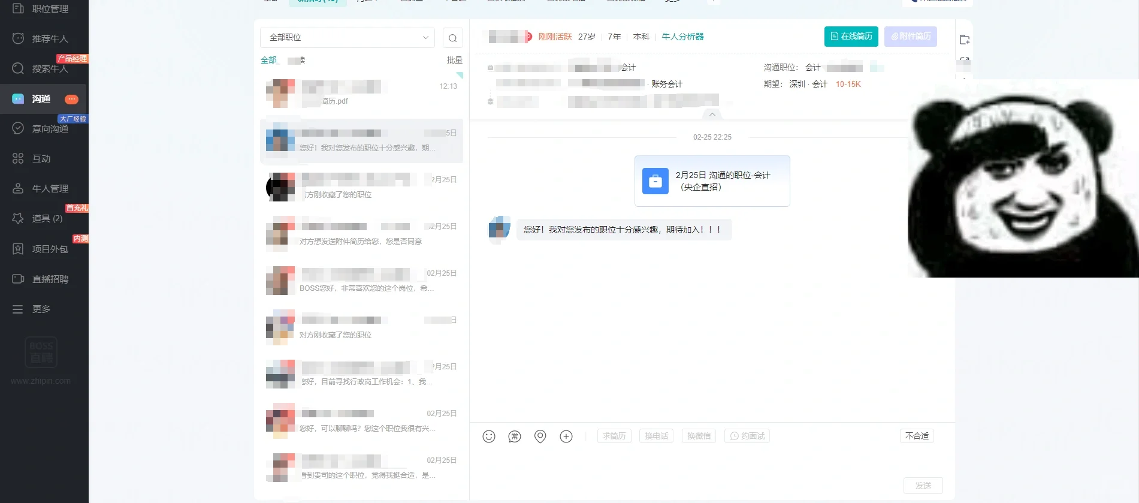Image resolution: width=1139 pixels, height=503 pixels.
Task: Open 常 common phrases icon
Action: 515,436
